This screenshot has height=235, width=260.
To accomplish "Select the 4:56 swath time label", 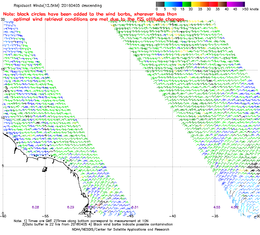I will [x=234, y=207].
